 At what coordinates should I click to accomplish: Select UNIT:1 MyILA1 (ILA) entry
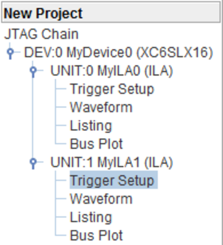tap(111, 162)
